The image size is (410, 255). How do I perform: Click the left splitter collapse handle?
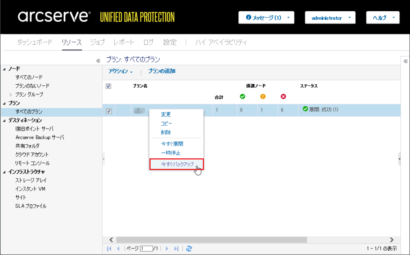[x=103, y=159]
